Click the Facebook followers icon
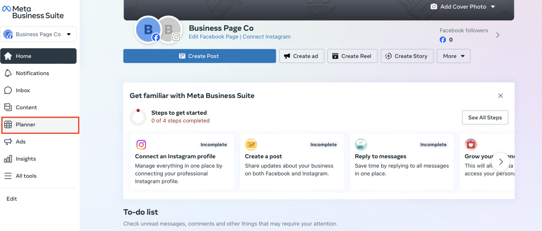This screenshot has height=231, width=542. (x=443, y=40)
